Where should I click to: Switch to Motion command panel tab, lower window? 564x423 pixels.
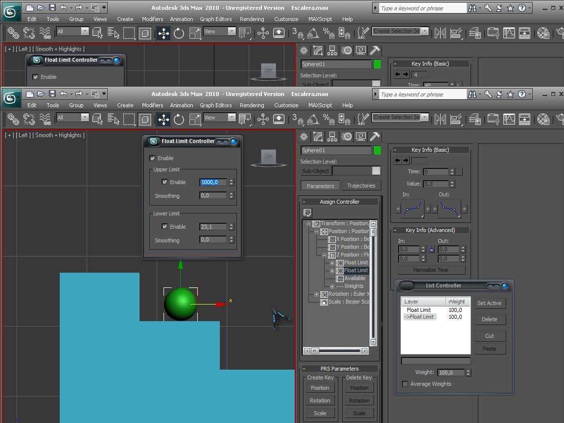[x=347, y=136]
